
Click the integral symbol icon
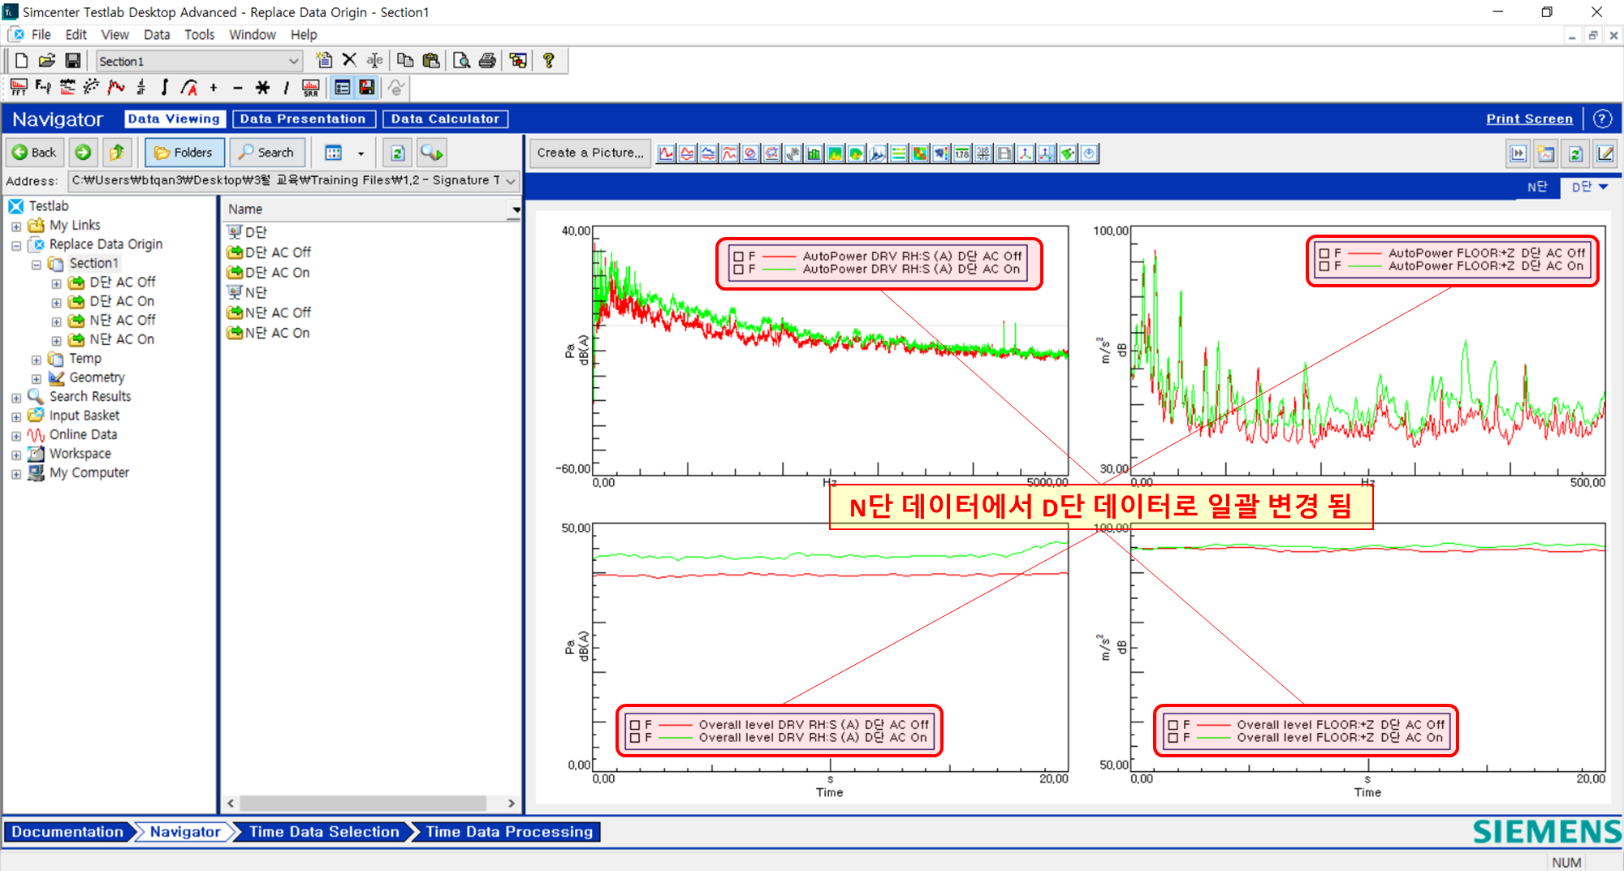coord(165,87)
